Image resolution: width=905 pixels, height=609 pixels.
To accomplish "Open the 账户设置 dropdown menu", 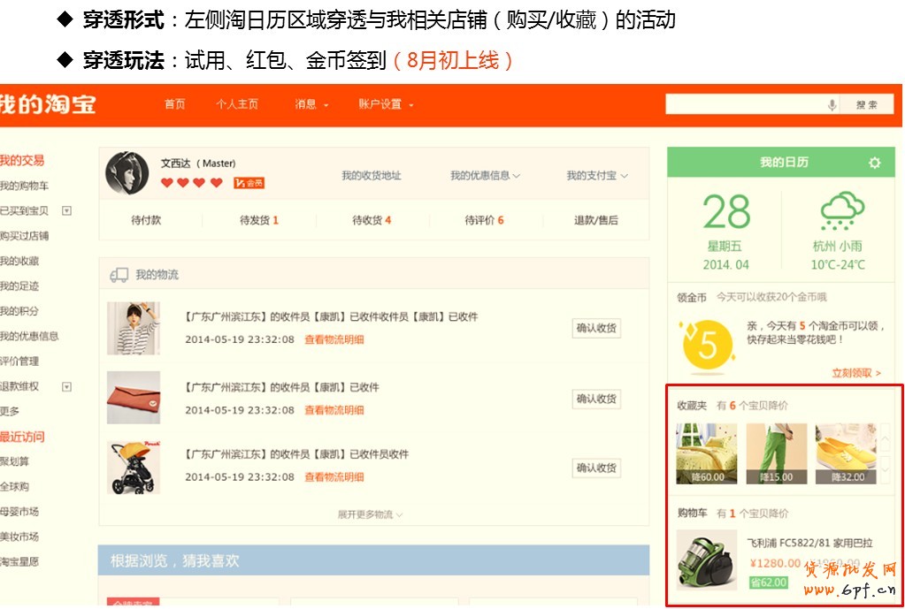I will [x=386, y=104].
